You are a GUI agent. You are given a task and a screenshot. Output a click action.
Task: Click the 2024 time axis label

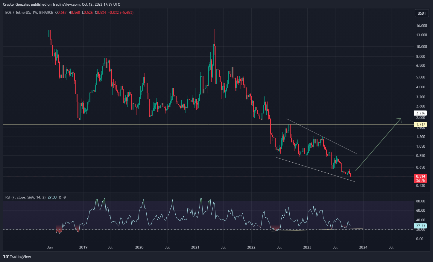click(x=363, y=247)
